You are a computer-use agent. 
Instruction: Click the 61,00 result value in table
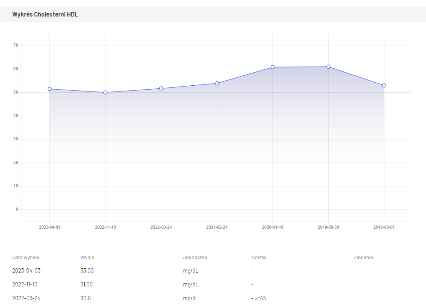point(87,284)
